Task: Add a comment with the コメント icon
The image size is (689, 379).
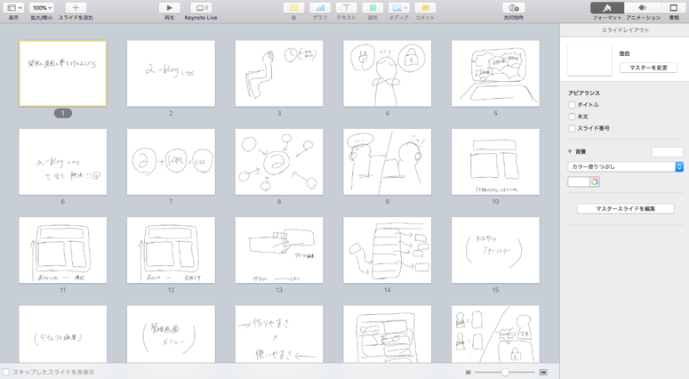Action: (425, 8)
